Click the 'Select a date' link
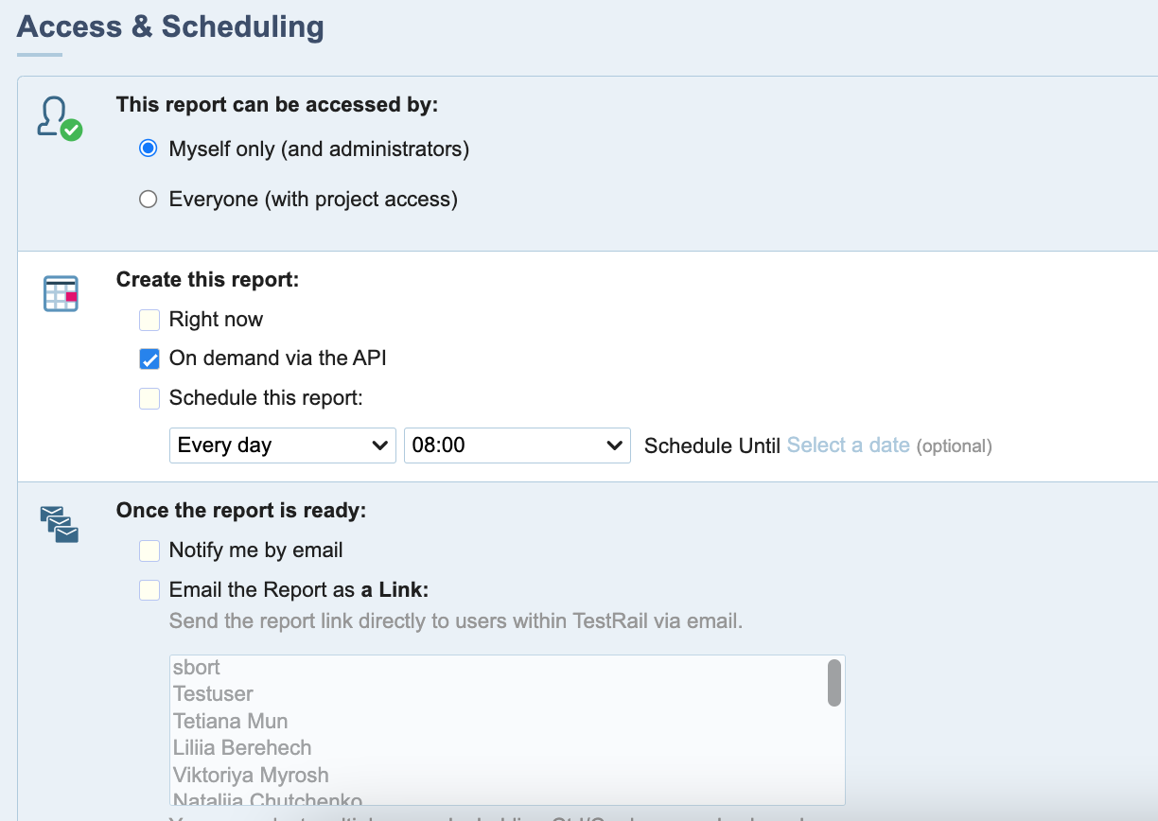Image resolution: width=1158 pixels, height=821 pixels. [848, 445]
